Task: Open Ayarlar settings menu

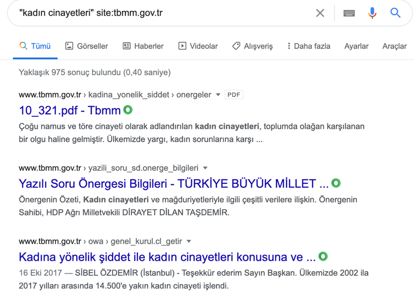Action: pos(356,46)
